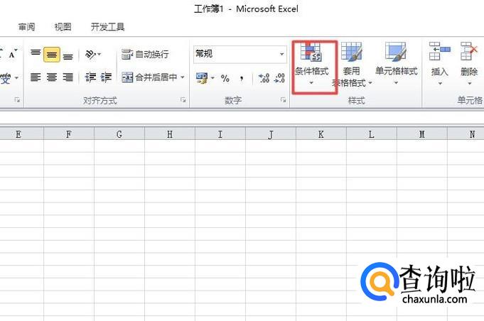This screenshot has height=321, width=484.
Task: Open the 合并后居中 dropdown arrow
Action: [x=183, y=77]
